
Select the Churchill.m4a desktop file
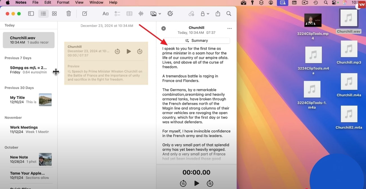[x=349, y=85]
